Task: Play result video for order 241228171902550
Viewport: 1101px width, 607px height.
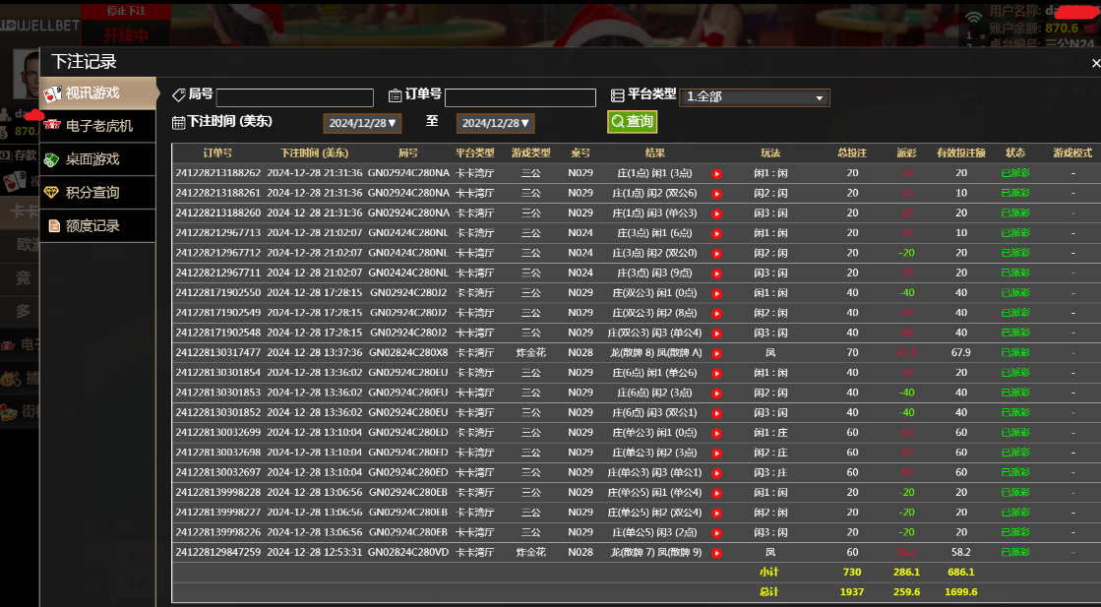Action: pos(717,293)
